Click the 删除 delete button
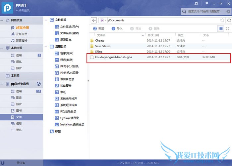232x166 pixels. (x=154, y=28)
